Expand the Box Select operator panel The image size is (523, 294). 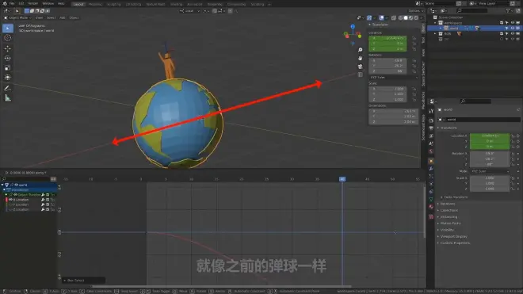[x=84, y=281]
